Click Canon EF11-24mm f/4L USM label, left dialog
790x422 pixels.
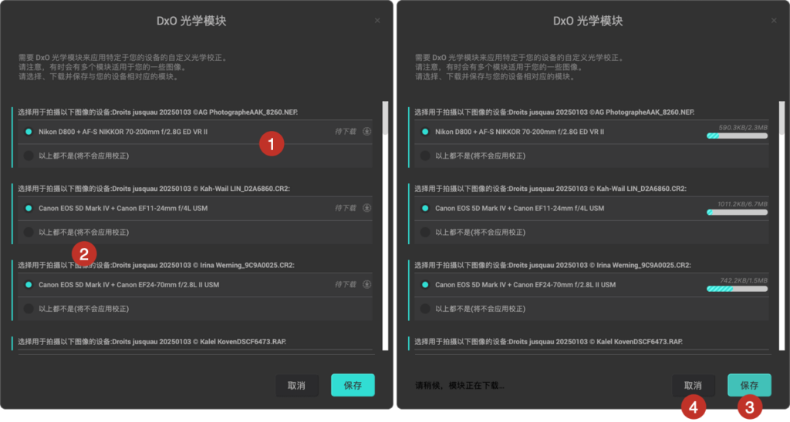coord(123,208)
